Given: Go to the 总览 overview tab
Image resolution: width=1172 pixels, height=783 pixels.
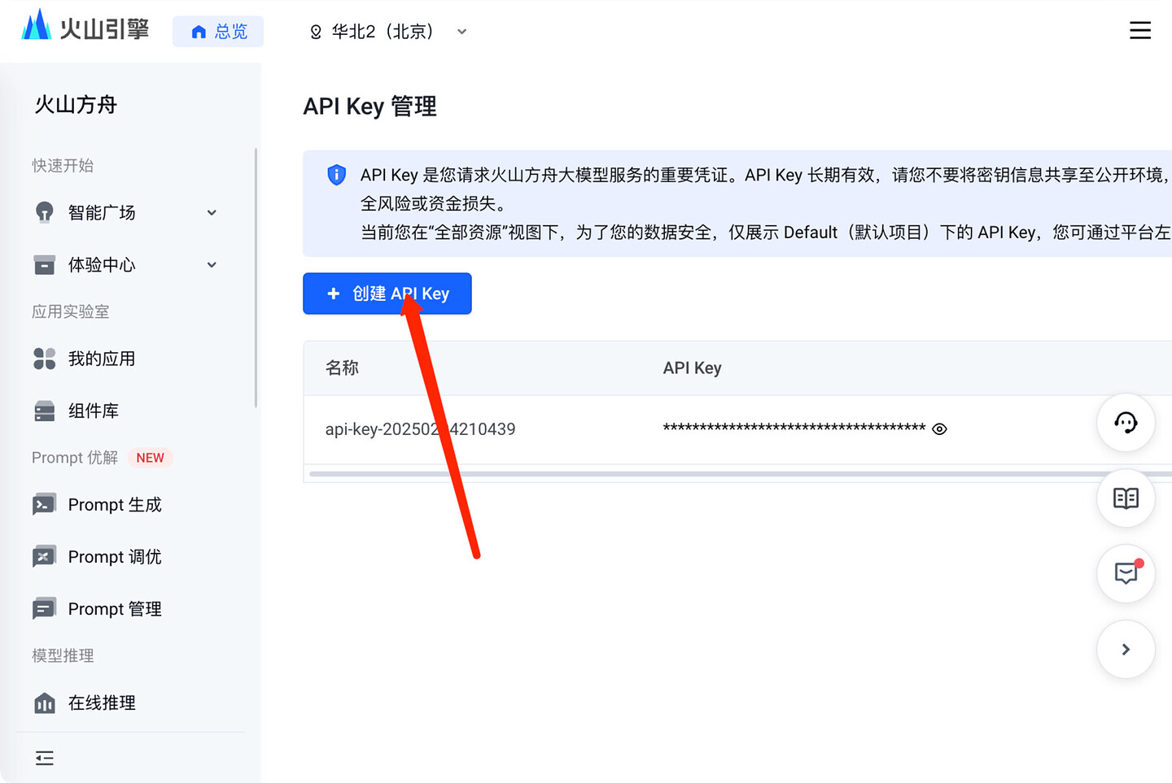Looking at the screenshot, I should pos(218,32).
